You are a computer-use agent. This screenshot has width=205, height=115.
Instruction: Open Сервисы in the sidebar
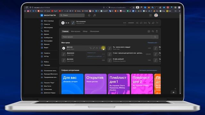(x=45, y=53)
